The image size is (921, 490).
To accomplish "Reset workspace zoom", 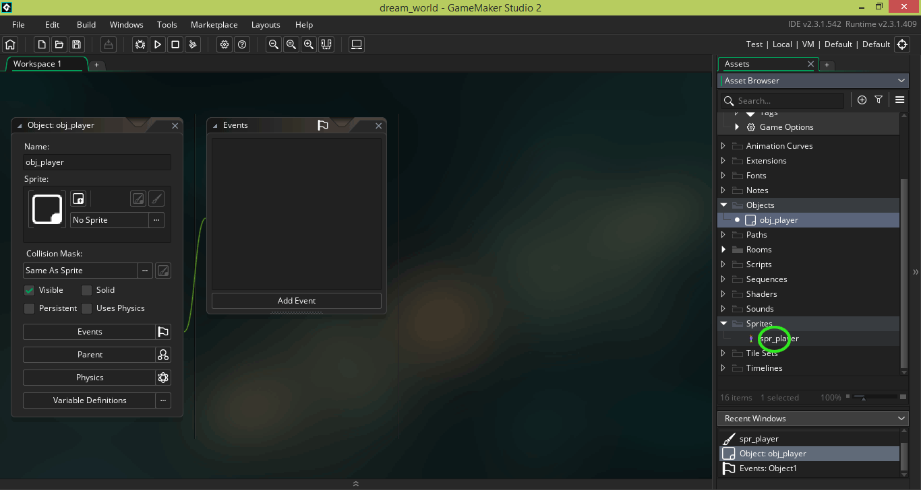I will [x=291, y=44].
